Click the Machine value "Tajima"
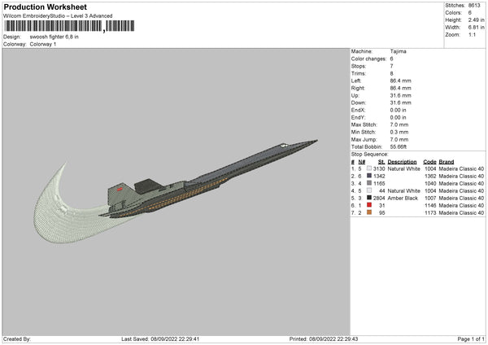The image size is (488, 345). click(398, 51)
